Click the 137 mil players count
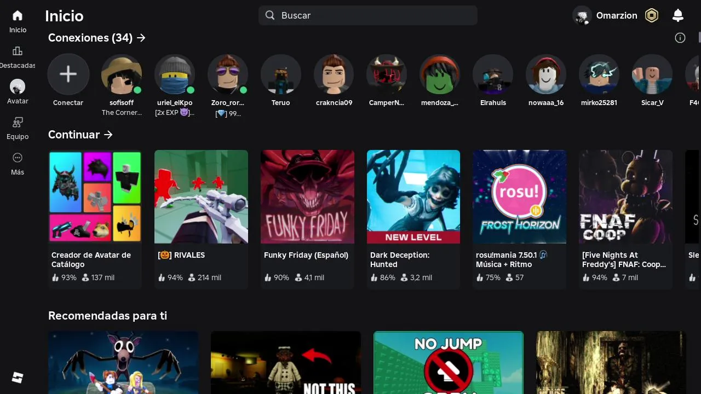Screen dimensions: 701x394 coord(98,277)
